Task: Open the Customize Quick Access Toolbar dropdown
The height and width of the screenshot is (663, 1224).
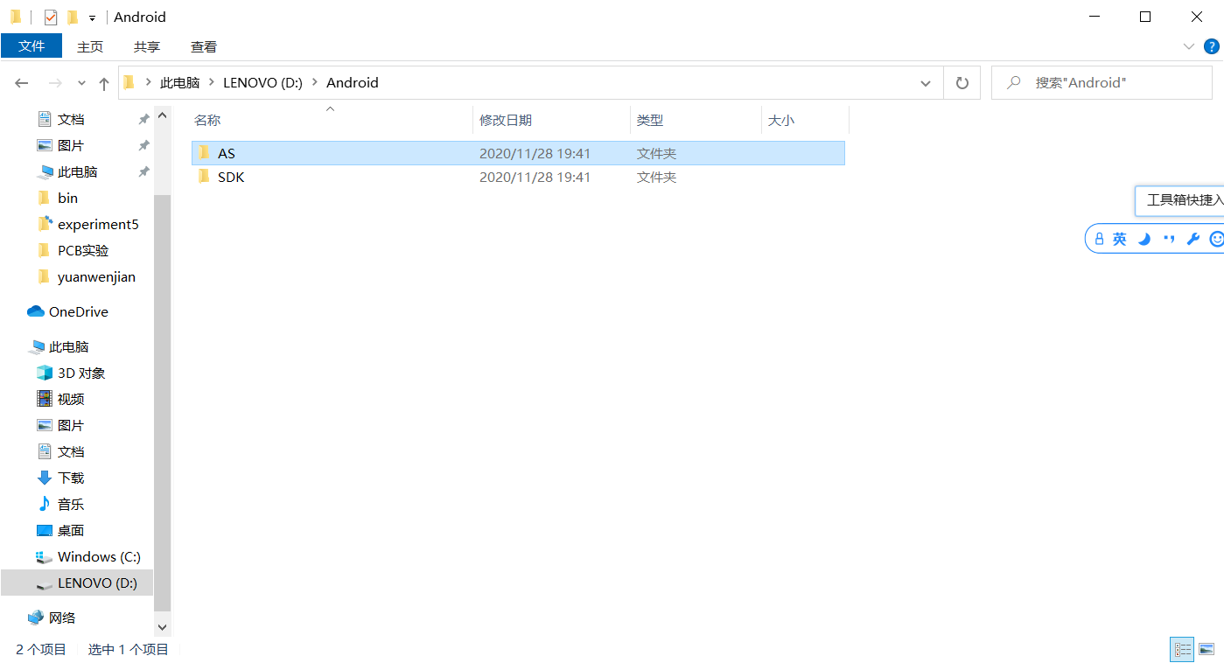Action: tap(92, 17)
